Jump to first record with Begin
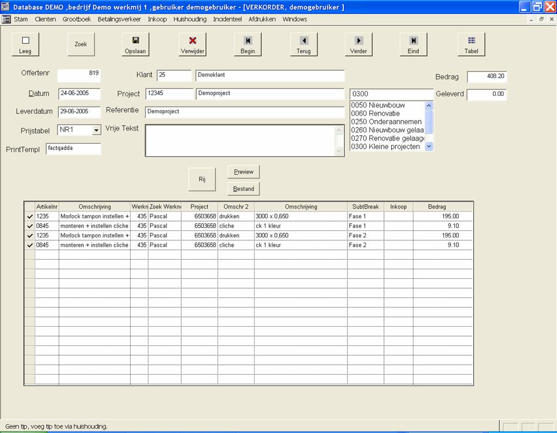Screen dimensions: 557x433 coord(247,44)
